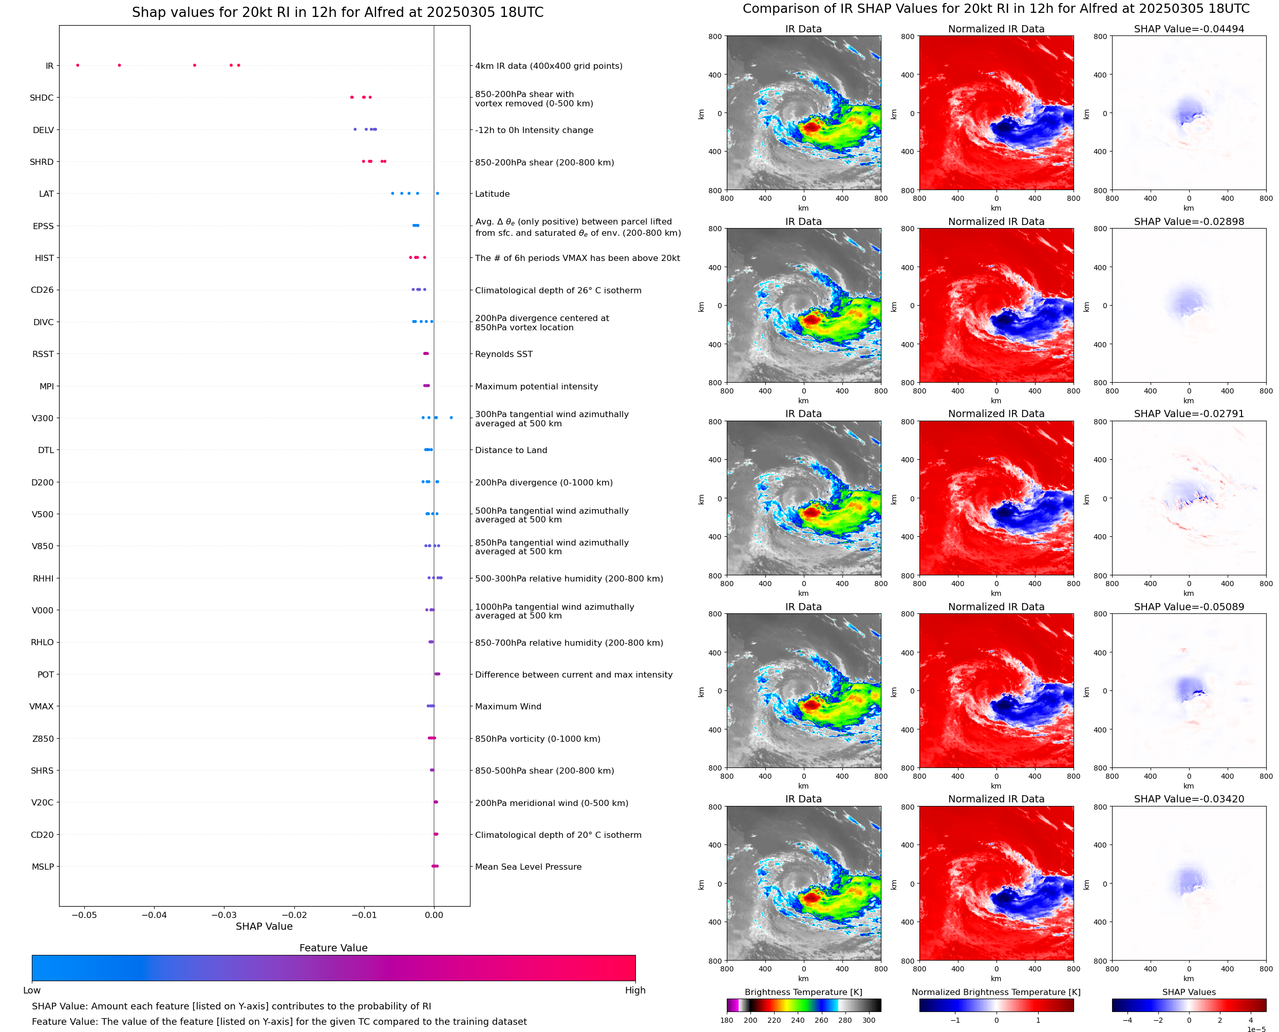Click the Latitude description label

pos(492,194)
